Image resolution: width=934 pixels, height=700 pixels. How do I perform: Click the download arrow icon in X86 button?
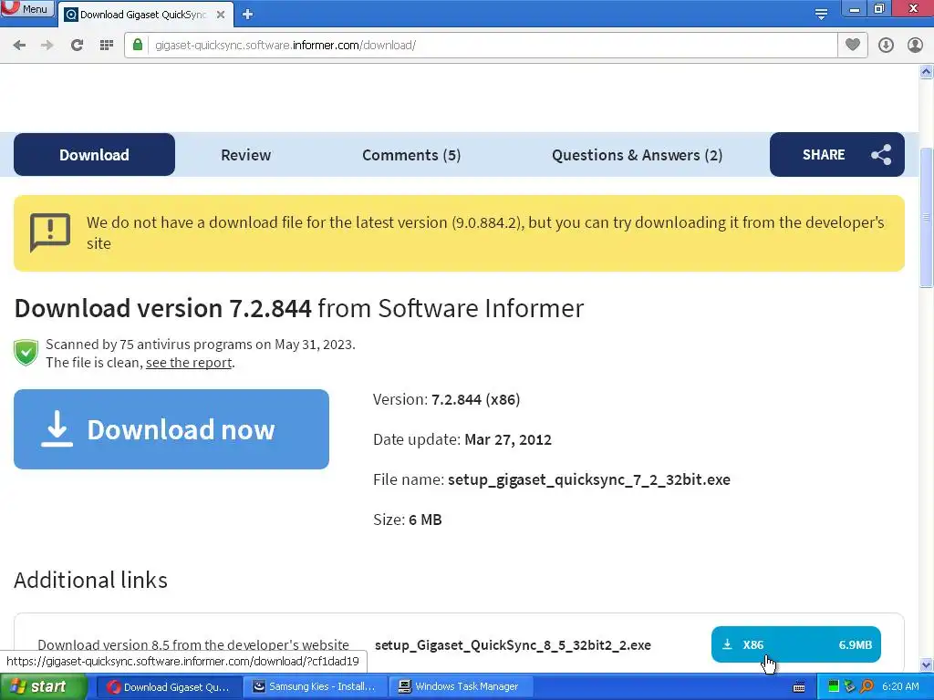[727, 644]
